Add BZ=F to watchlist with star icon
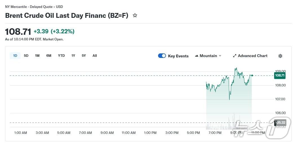Image resolution: width=295 pixels, height=143 pixels. click(135, 16)
